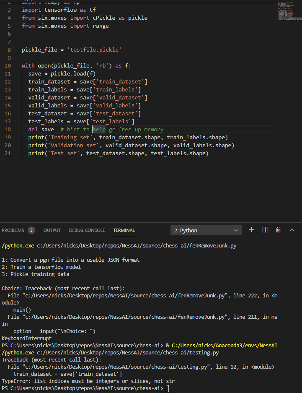This screenshot has height=393, width=302.
Task: Click the terminal prompt cursor at the bottom
Action: coord(168,388)
